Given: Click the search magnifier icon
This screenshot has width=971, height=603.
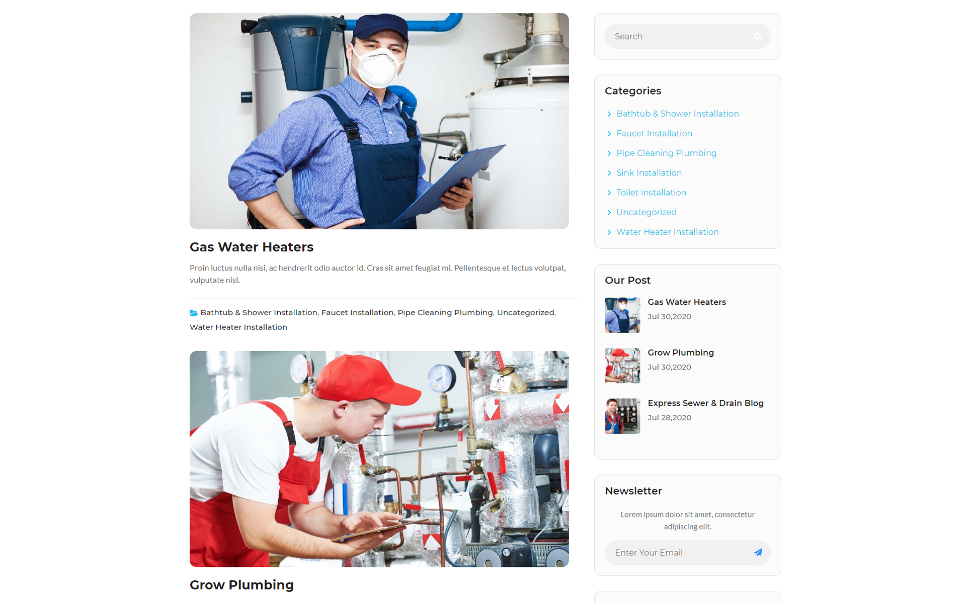Looking at the screenshot, I should pyautogui.click(x=758, y=36).
